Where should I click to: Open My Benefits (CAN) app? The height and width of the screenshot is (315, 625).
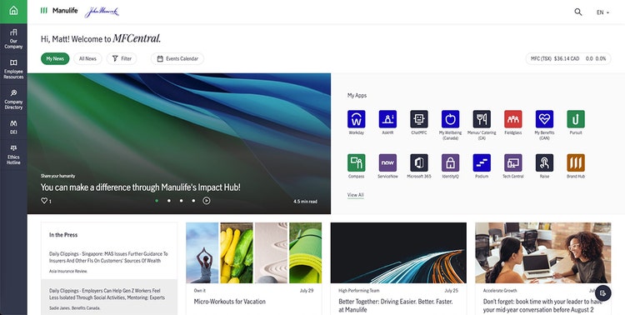(544, 119)
